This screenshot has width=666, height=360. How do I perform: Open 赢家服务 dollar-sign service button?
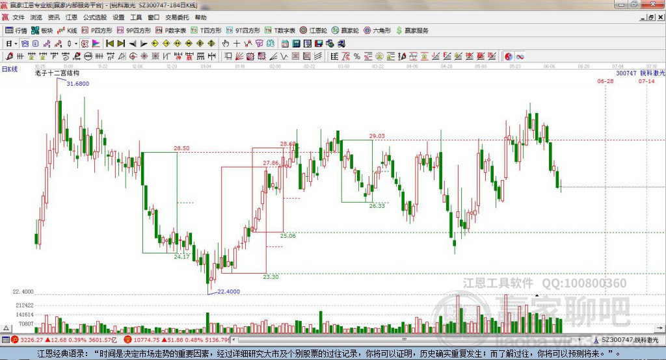[412, 30]
